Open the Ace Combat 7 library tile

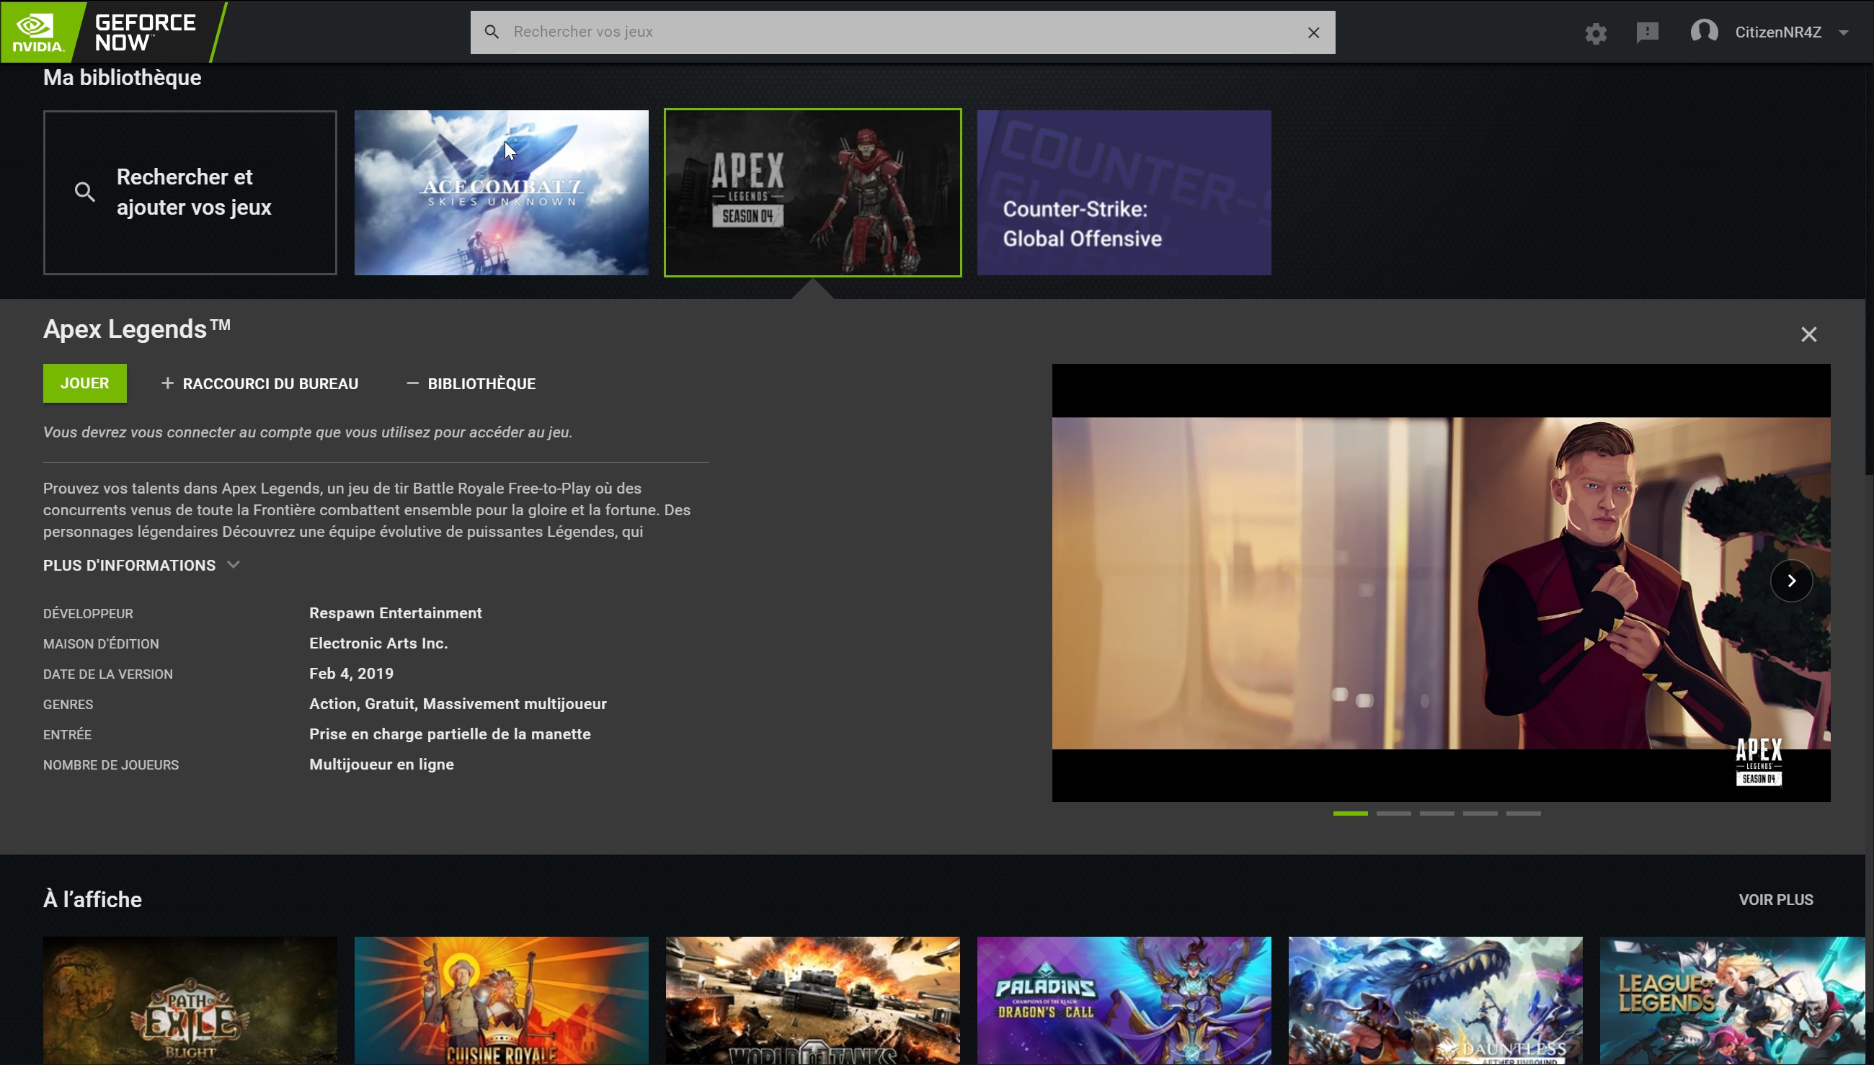pyautogui.click(x=501, y=193)
